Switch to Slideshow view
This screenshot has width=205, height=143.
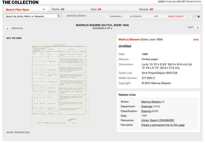(136, 16)
